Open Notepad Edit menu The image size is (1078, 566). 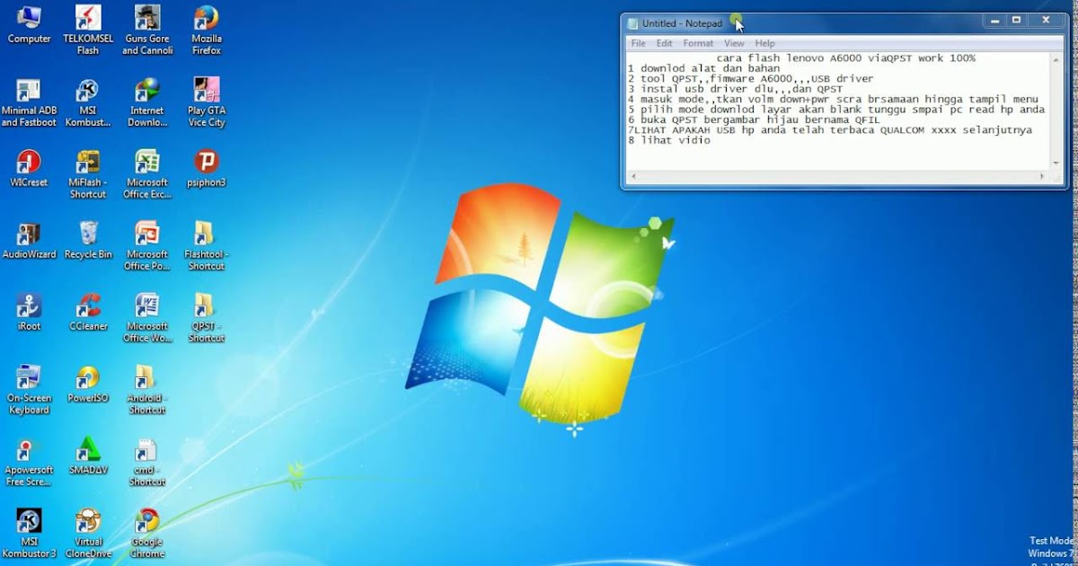point(664,43)
